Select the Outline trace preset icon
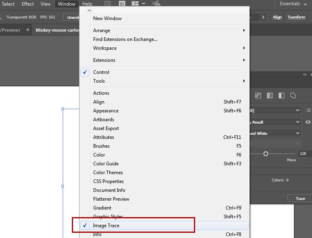This screenshot has height=238, width=312. point(293,96)
